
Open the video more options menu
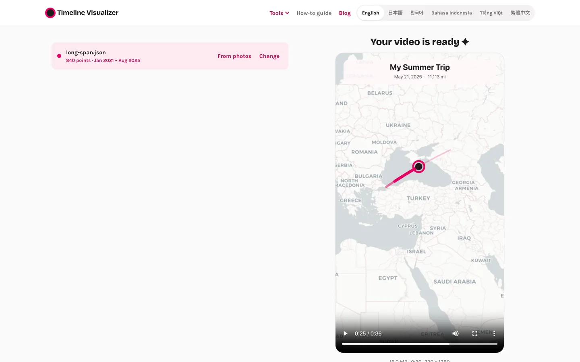tap(494, 333)
